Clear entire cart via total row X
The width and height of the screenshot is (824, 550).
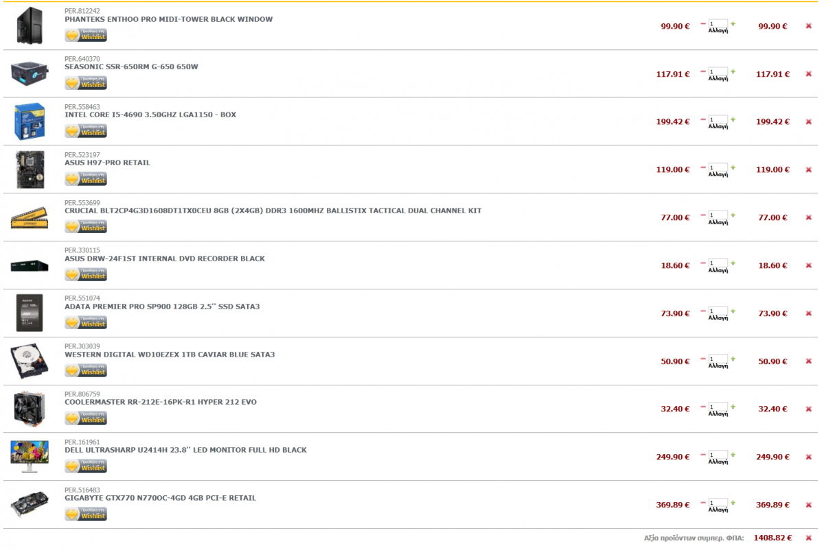tap(808, 538)
